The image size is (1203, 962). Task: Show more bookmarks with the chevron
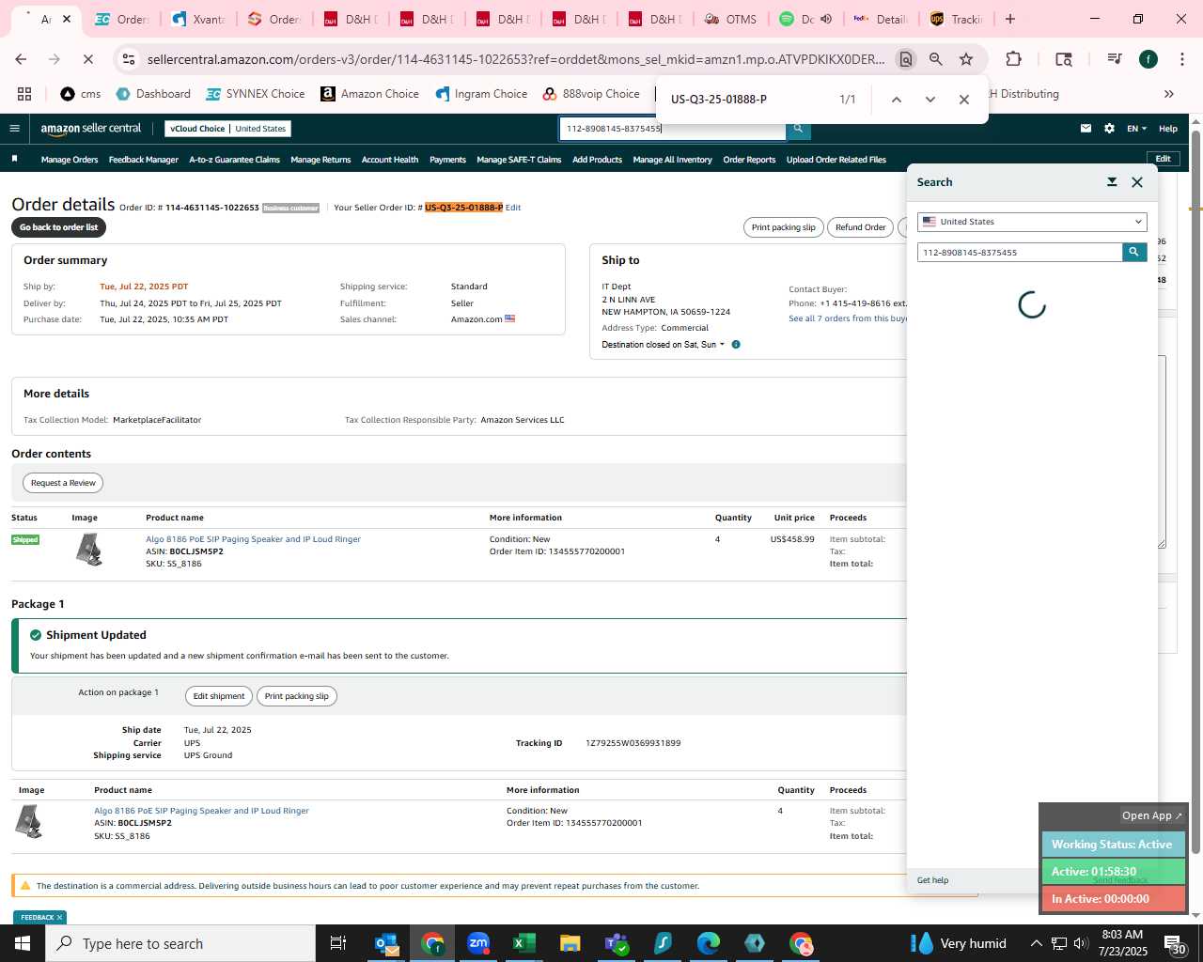pos(1169,94)
